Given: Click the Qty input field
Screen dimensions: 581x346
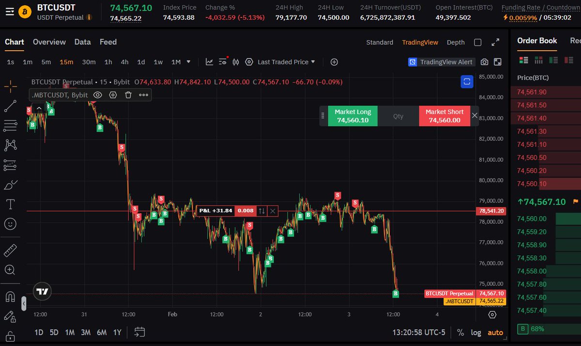Looking at the screenshot, I should [x=398, y=116].
